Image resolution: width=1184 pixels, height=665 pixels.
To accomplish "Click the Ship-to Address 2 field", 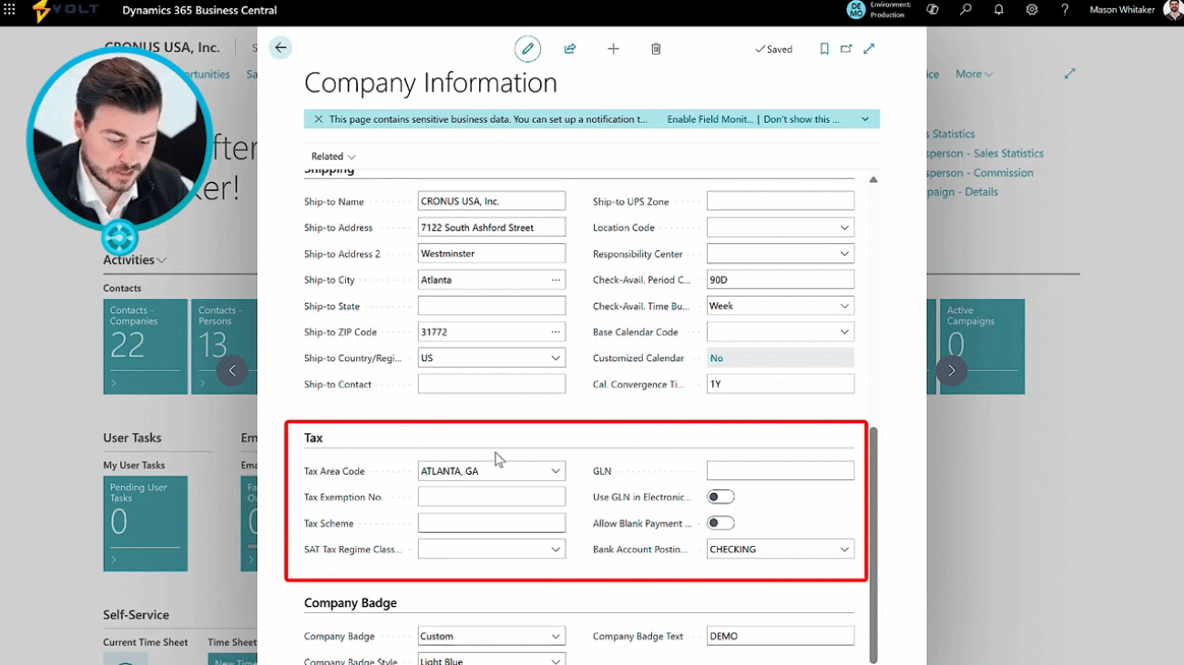I will 492,254.
